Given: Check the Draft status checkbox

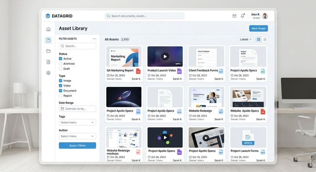Looking at the screenshot, I should [x=61, y=69].
